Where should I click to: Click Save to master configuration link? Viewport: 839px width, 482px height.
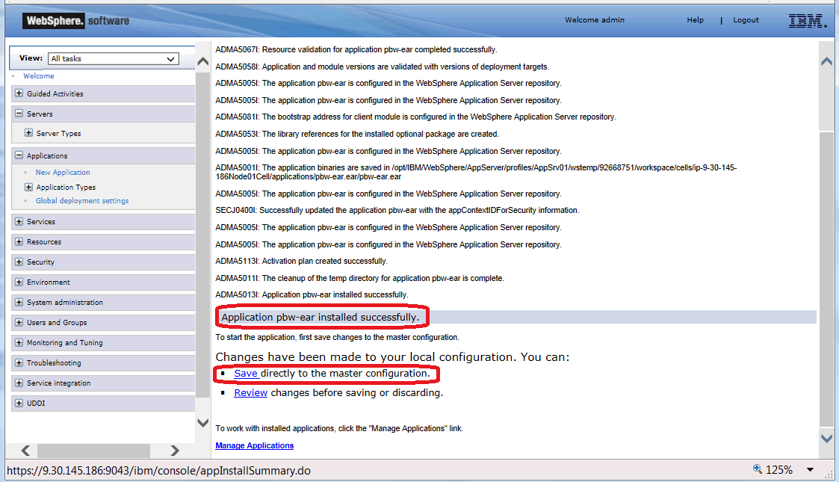point(246,374)
